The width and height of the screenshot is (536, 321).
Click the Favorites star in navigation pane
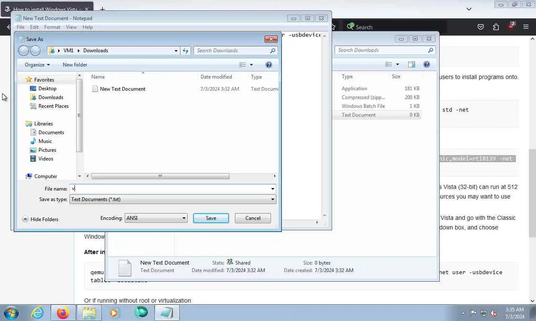pos(29,79)
